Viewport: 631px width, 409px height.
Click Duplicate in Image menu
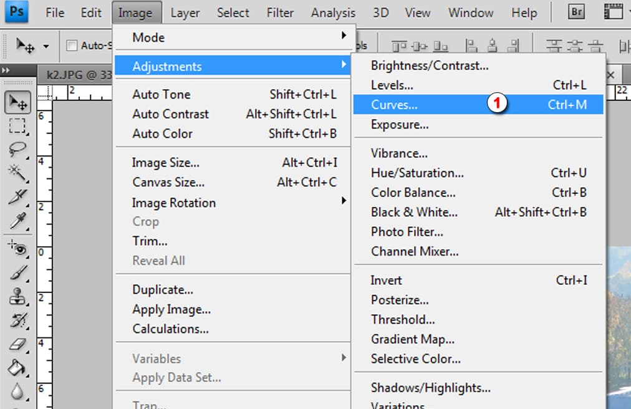click(233, 289)
